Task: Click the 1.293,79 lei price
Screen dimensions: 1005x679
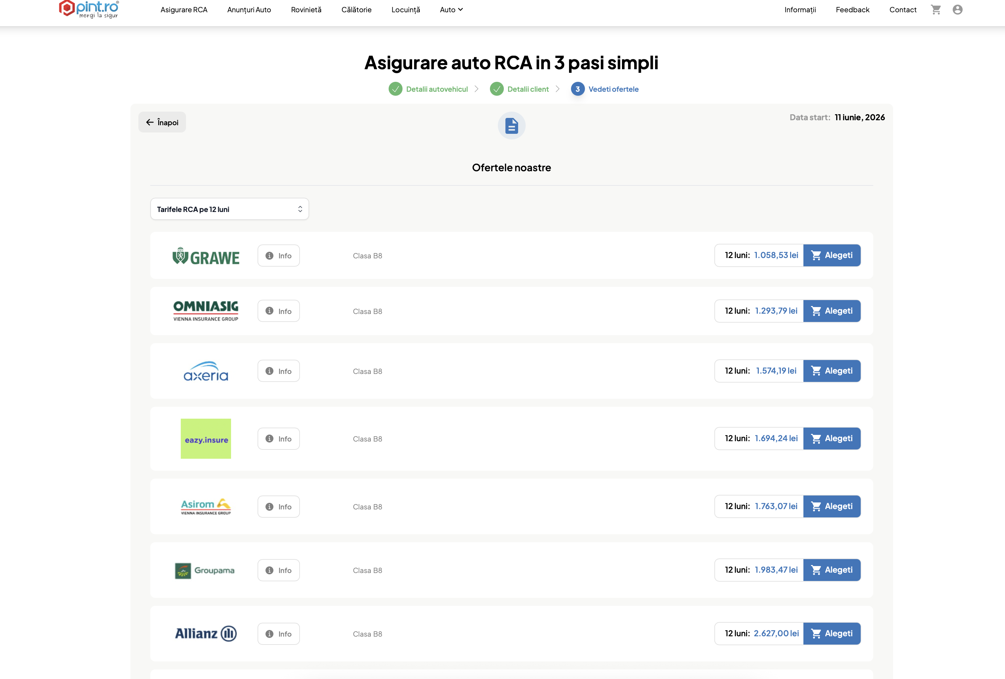Action: [x=776, y=311]
